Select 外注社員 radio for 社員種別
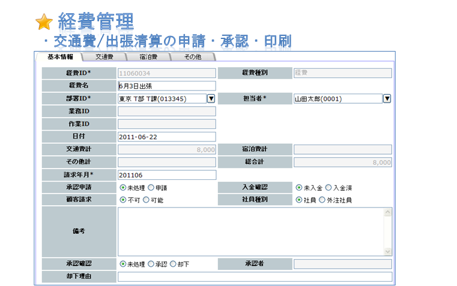The height and width of the screenshot is (286, 457). click(x=322, y=200)
